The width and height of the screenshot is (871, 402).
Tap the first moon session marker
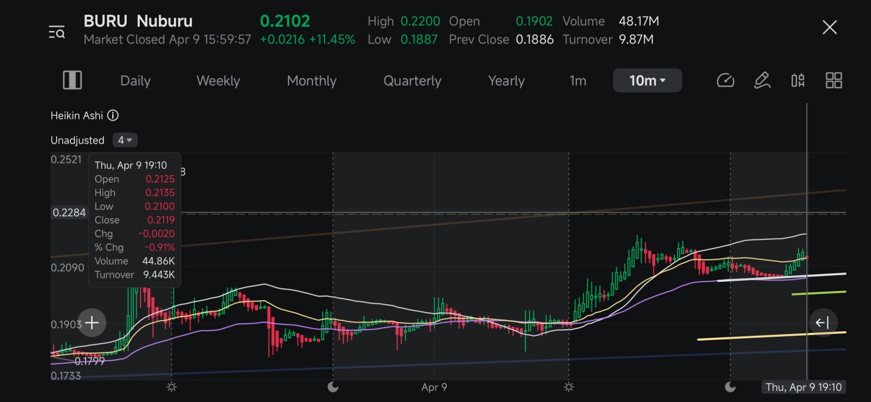pyautogui.click(x=333, y=387)
